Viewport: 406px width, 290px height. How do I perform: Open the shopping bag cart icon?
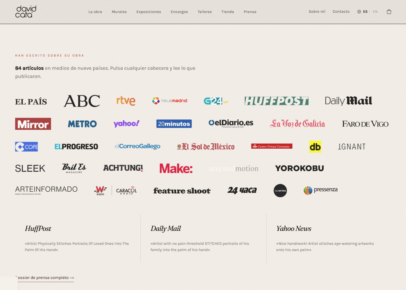click(x=389, y=12)
